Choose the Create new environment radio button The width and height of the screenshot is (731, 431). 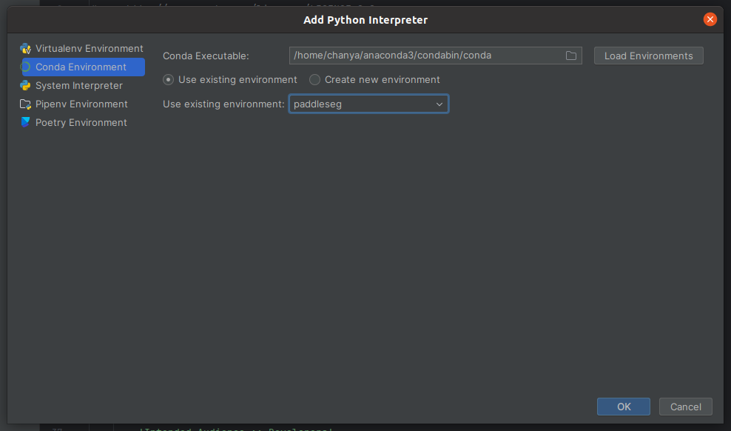click(x=314, y=80)
